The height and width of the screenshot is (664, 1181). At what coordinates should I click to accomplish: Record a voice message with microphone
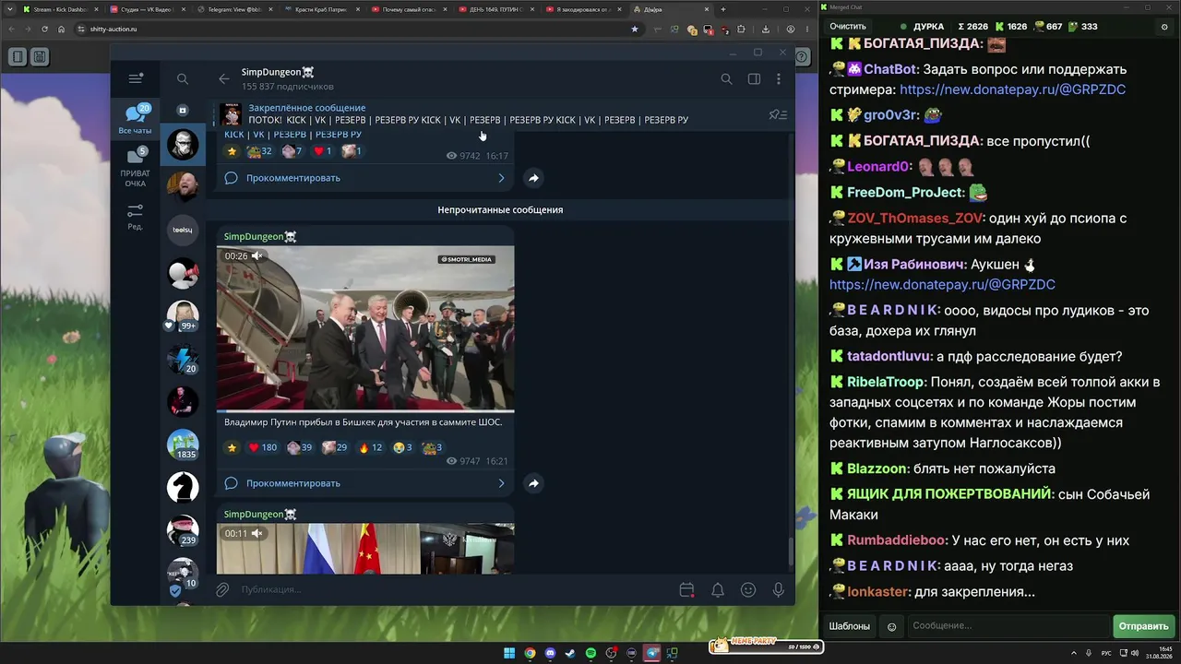click(779, 589)
